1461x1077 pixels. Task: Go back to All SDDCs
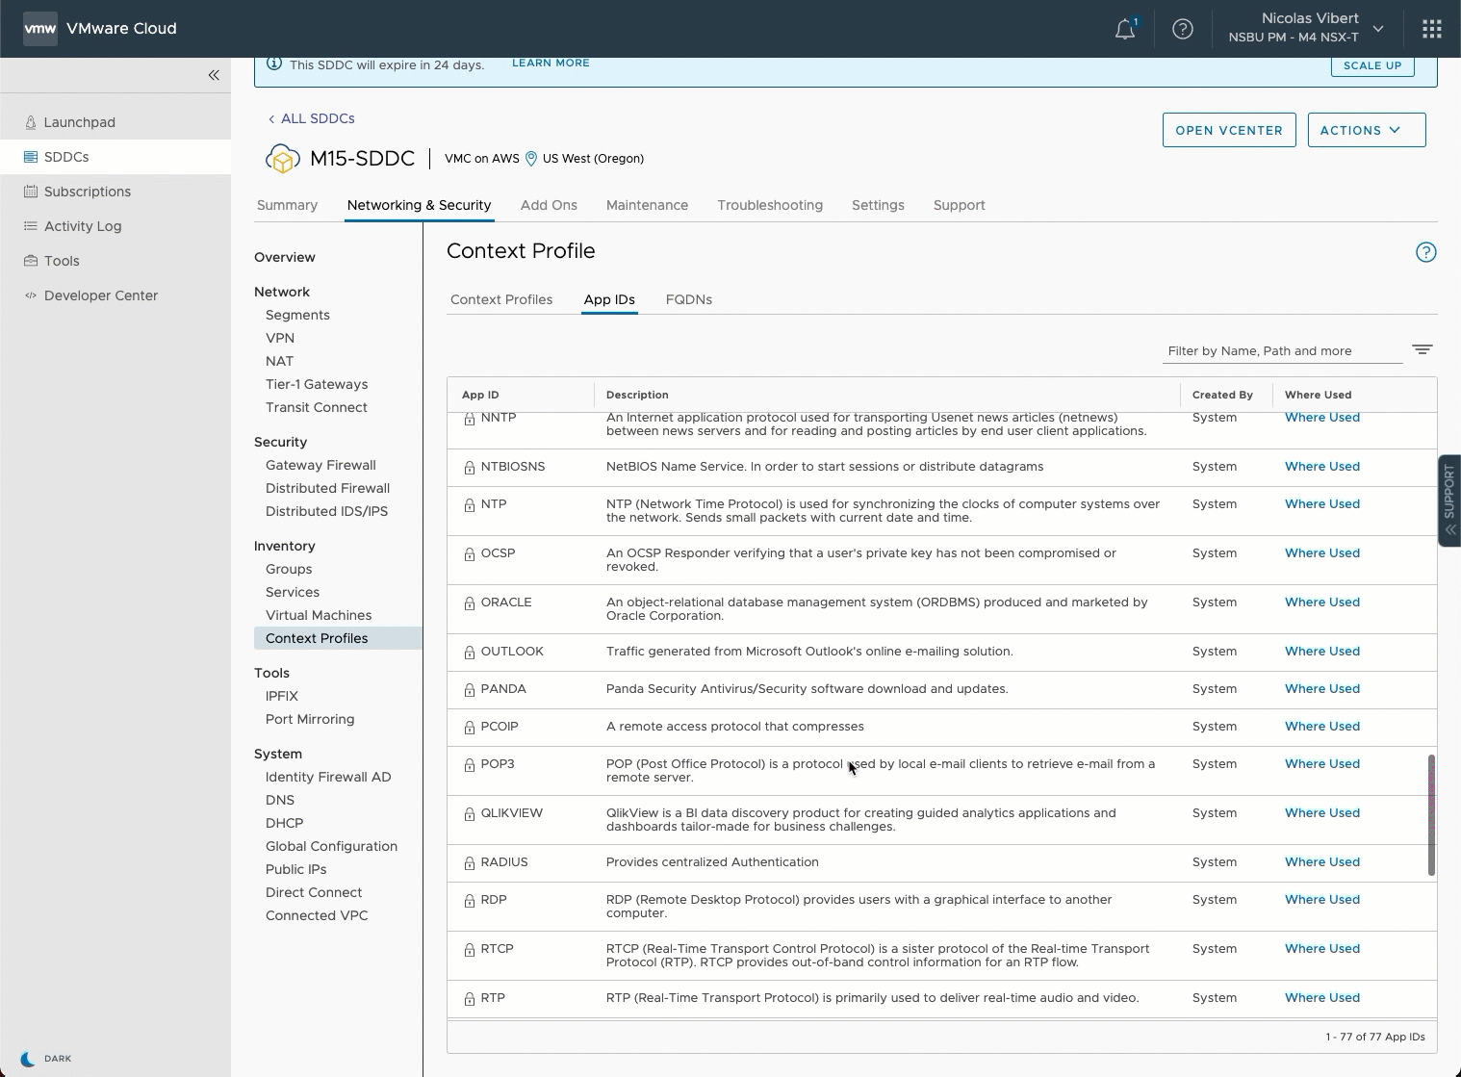click(x=311, y=118)
